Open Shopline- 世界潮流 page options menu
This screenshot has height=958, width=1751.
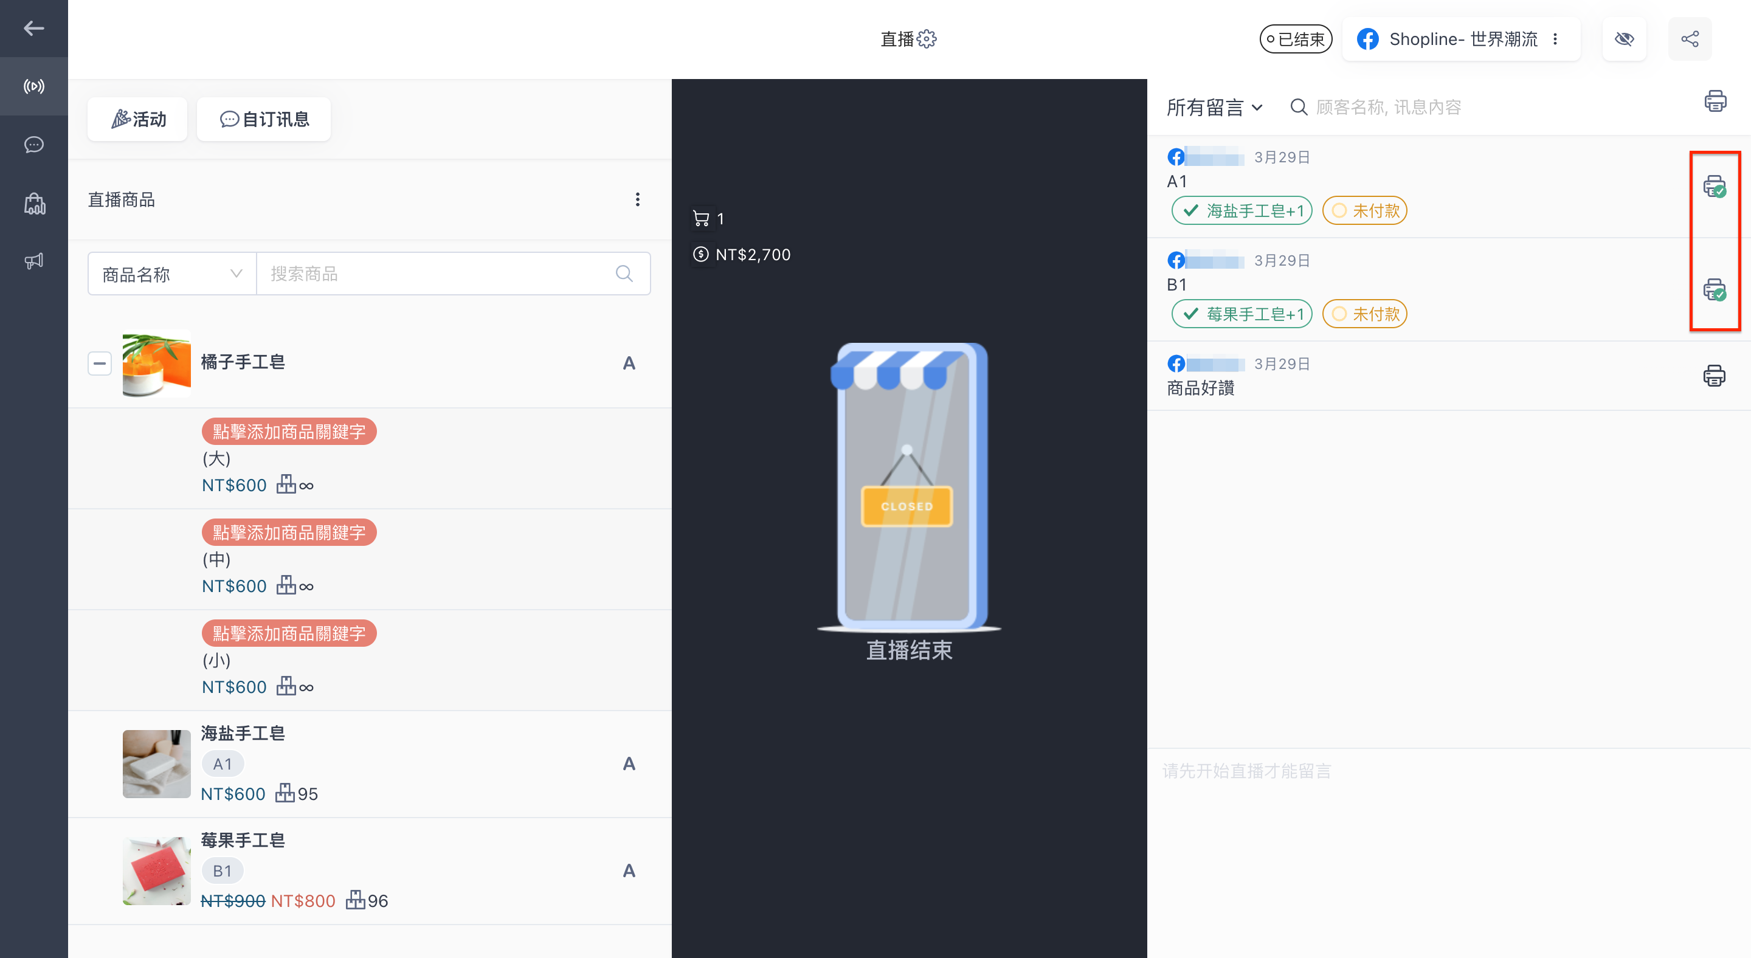point(1555,40)
